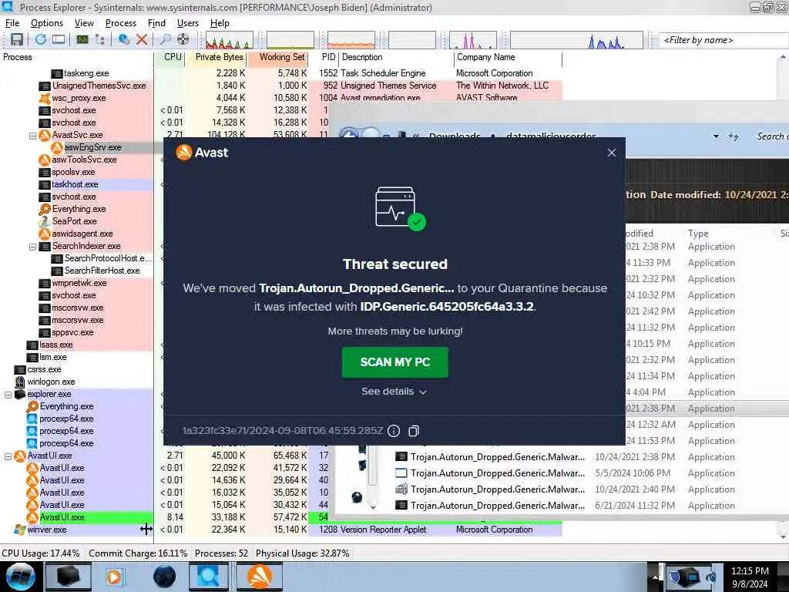Viewport: 789px width, 592px height.
Task: Open the Options menu
Action: [x=47, y=23]
